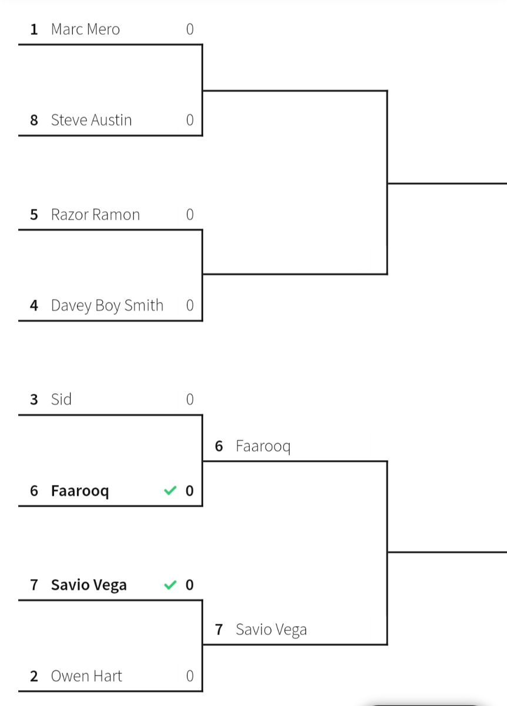The height and width of the screenshot is (706, 507).
Task: Click Razor Ramon's score value
Action: [190, 215]
